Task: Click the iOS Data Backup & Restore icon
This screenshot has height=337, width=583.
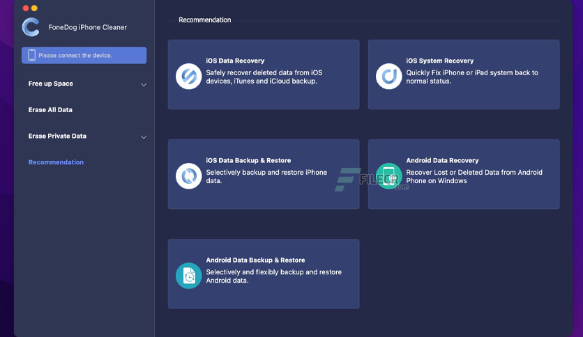Action: tap(188, 176)
